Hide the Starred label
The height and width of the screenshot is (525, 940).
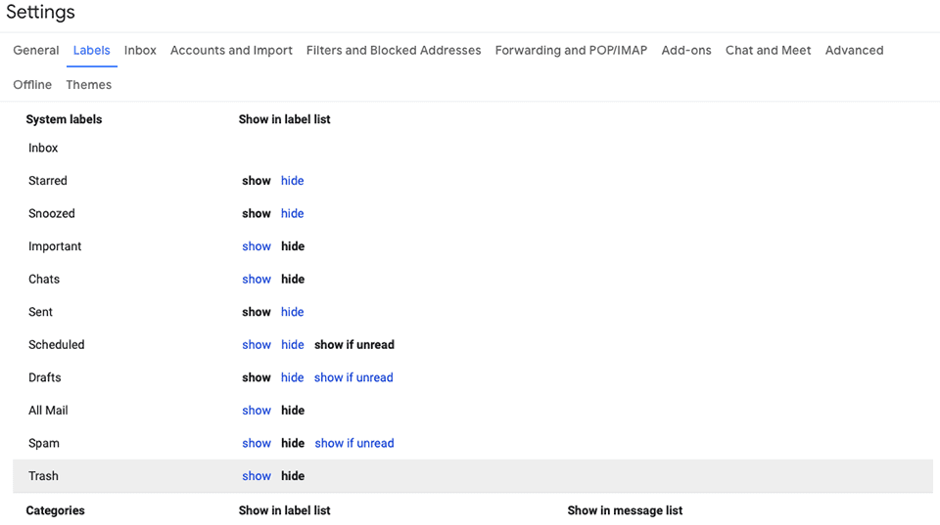tap(292, 181)
